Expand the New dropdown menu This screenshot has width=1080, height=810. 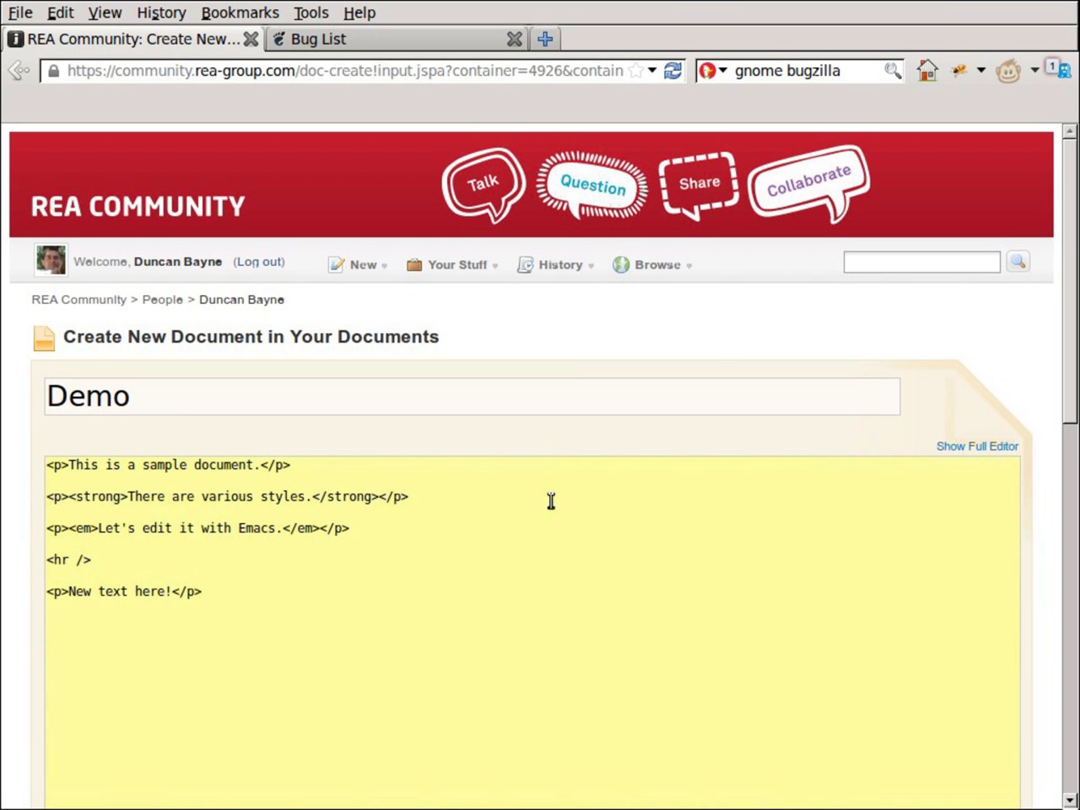[x=357, y=265]
